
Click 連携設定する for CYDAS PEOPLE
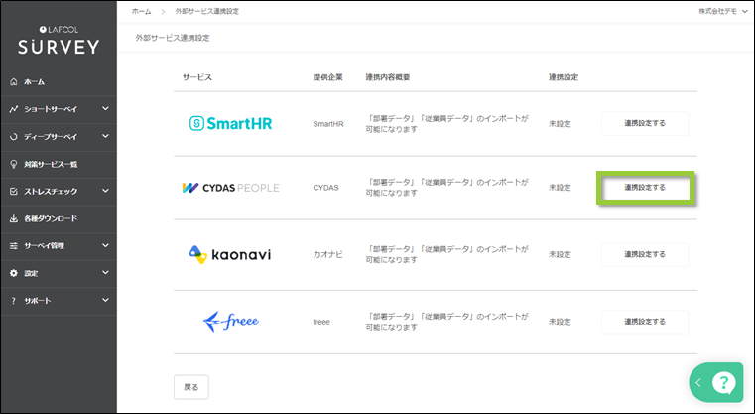(644, 187)
